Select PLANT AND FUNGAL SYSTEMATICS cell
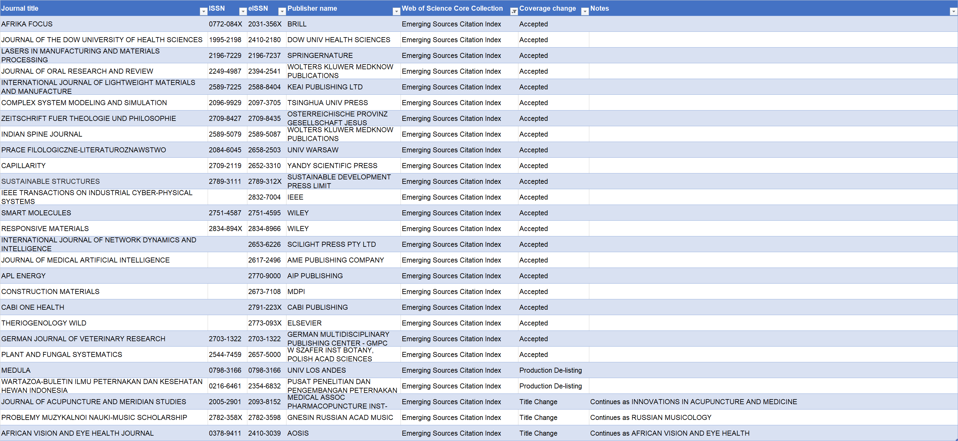Screen dimensions: 958x441 pos(104,354)
